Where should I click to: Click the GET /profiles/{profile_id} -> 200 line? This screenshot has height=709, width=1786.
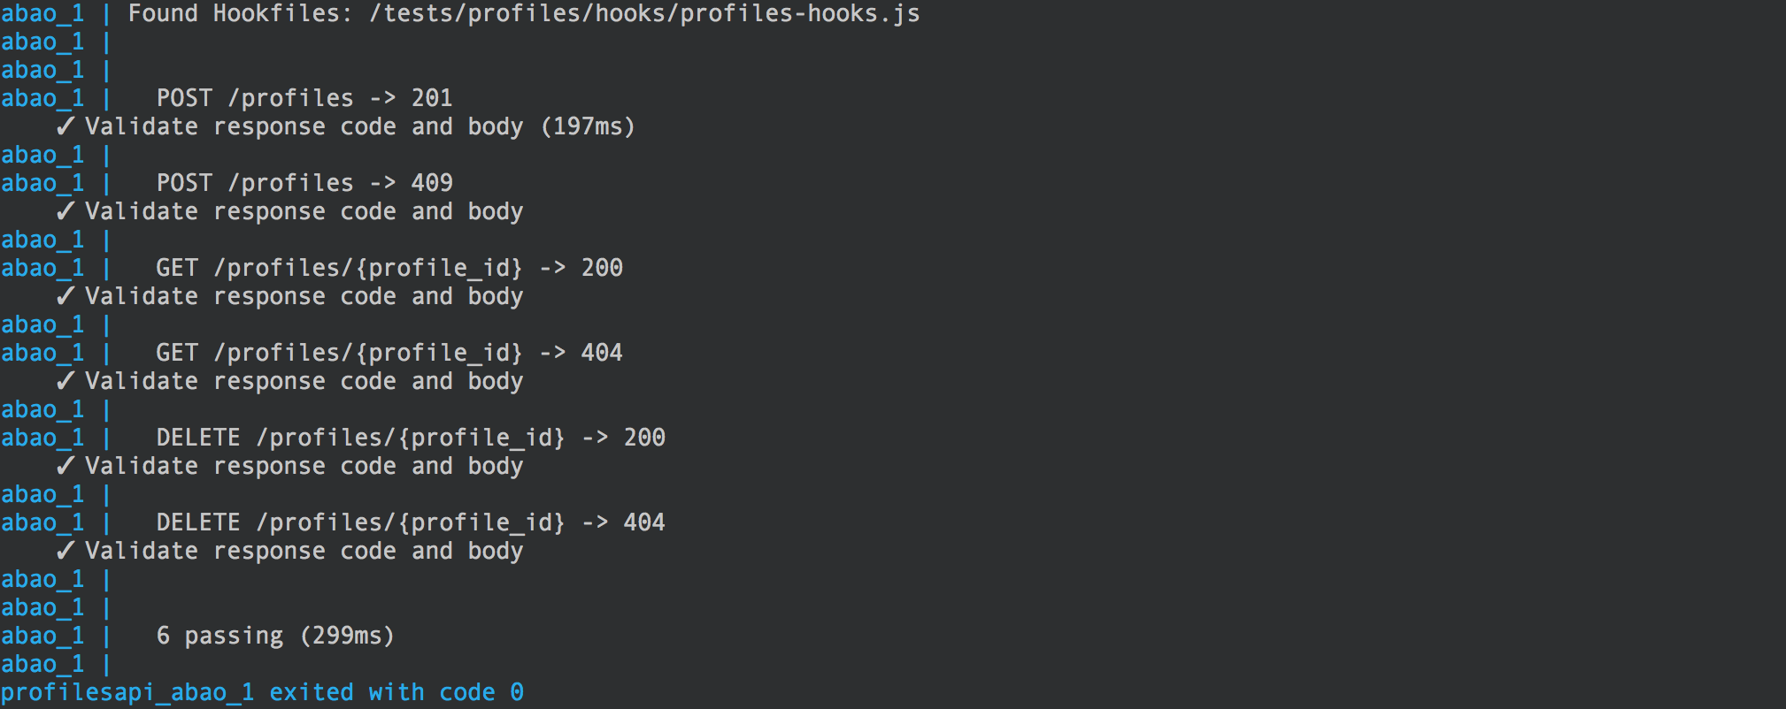tap(389, 268)
